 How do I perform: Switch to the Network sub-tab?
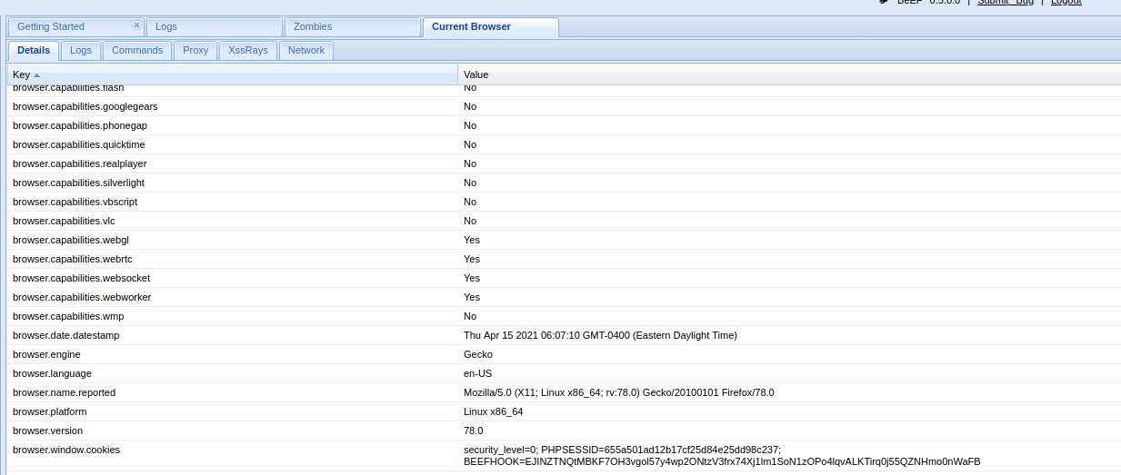tap(306, 51)
